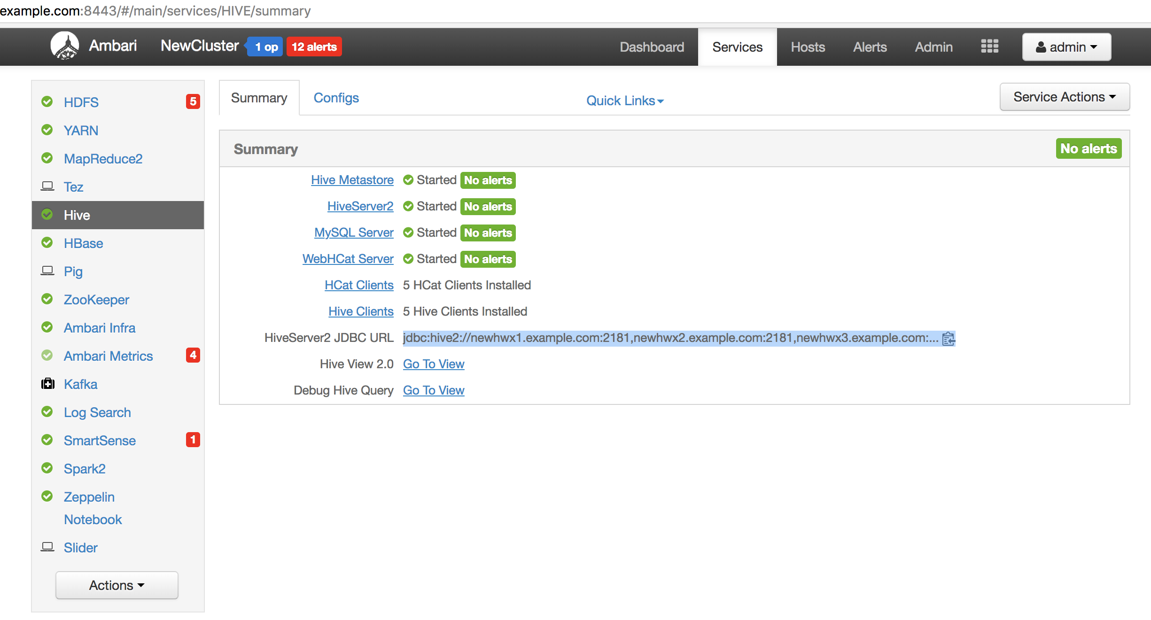This screenshot has height=620, width=1151.
Task: Click the clipboard icon to copy JDBC URL
Action: pyautogui.click(x=949, y=339)
